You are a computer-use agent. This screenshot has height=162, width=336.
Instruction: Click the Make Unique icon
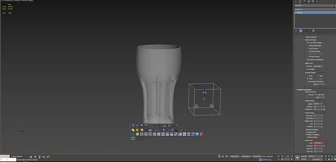(305, 31)
